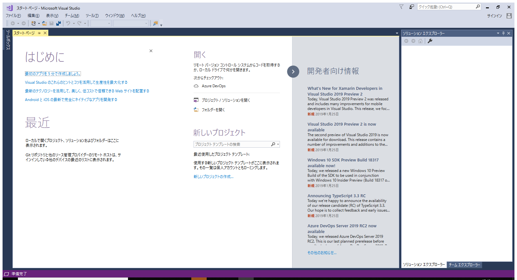Viewport: 517px width, 280px height.
Task: Click プロジェクト / ソリューションを開く
Action: (x=226, y=100)
